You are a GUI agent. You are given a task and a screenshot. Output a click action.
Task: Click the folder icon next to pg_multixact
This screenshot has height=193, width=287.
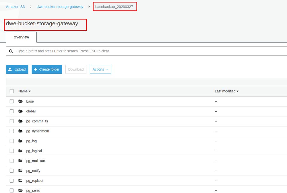[20, 161]
